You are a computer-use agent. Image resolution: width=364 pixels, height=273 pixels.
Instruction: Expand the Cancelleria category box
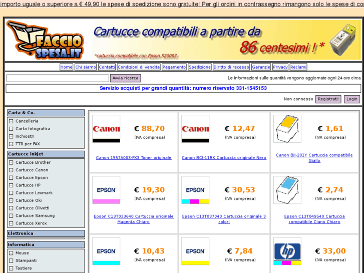point(11,121)
